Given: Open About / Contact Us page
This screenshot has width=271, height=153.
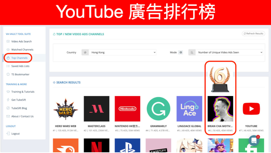Looking at the screenshot, I should coord(22,116).
